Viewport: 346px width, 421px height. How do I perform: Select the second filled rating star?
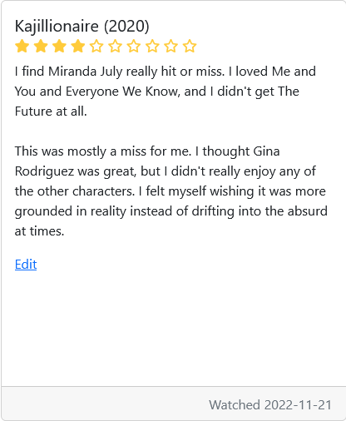pyautogui.click(x=41, y=46)
